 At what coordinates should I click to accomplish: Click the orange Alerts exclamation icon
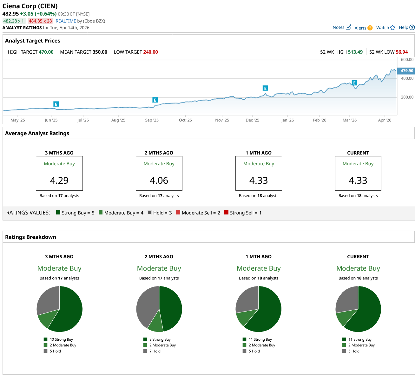(370, 28)
